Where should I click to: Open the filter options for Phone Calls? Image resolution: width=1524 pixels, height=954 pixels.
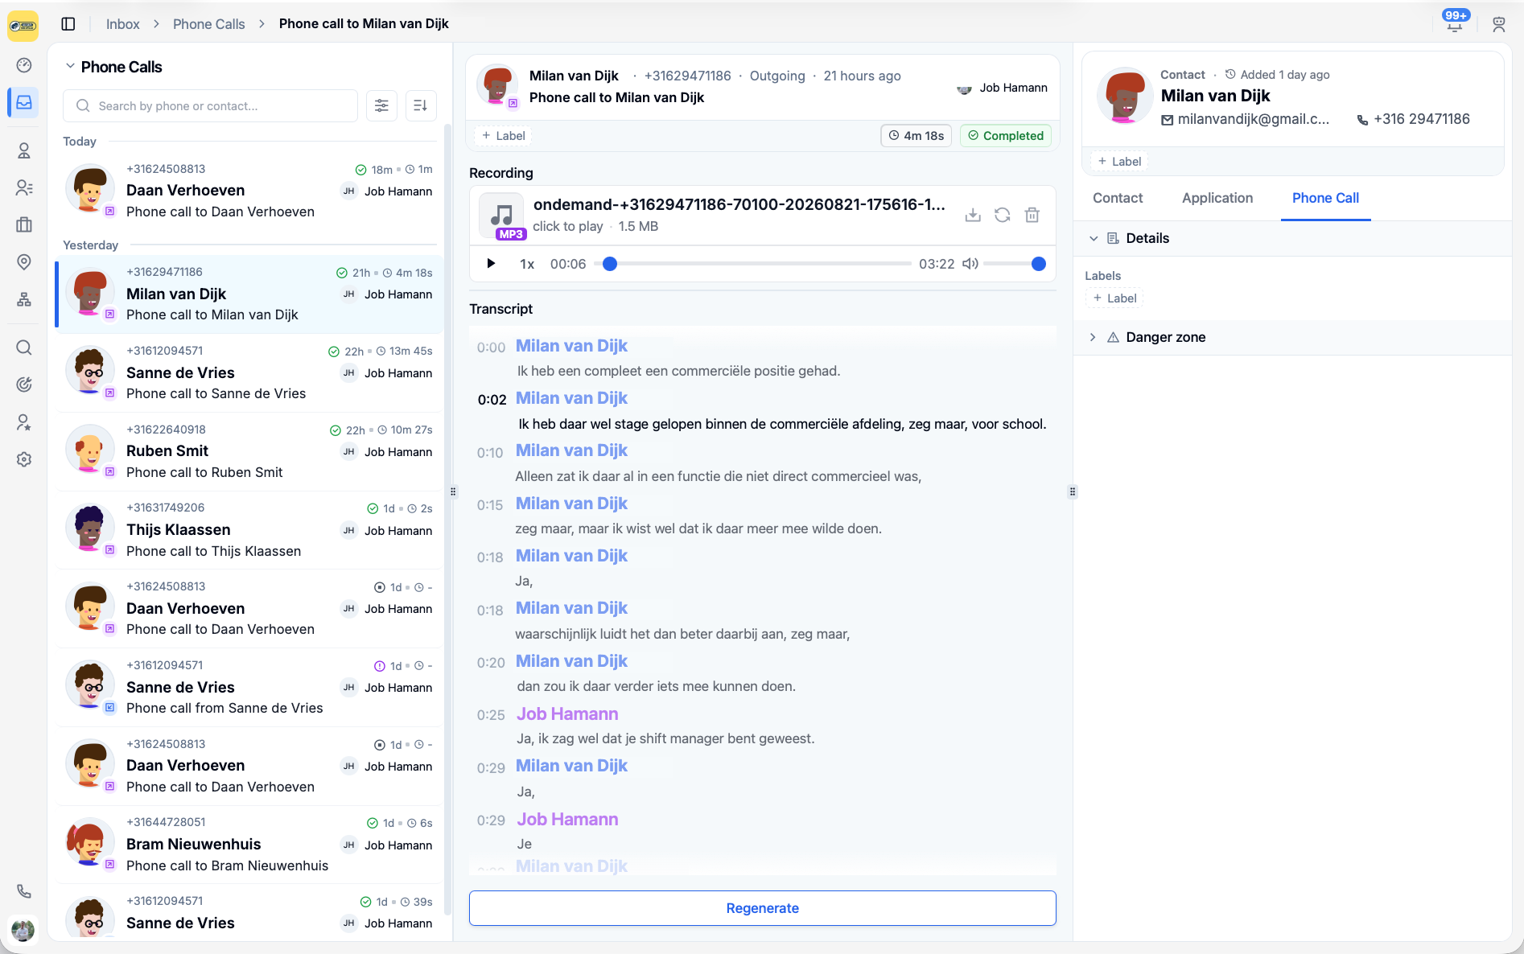pos(381,105)
